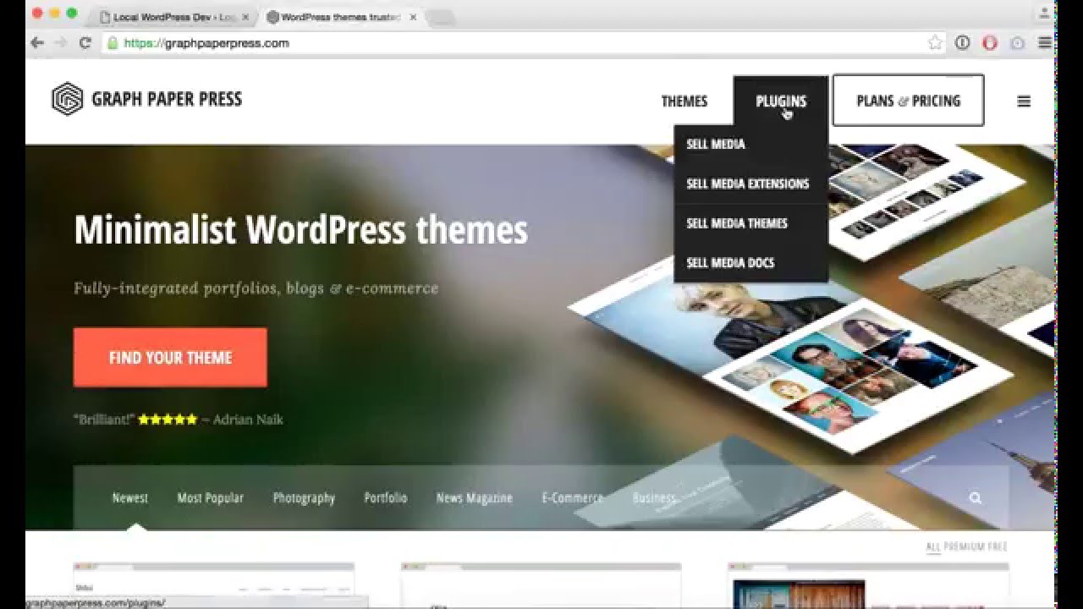Choose Sell Media Themes menu entry
This screenshot has width=1083, height=609.
pyautogui.click(x=737, y=223)
